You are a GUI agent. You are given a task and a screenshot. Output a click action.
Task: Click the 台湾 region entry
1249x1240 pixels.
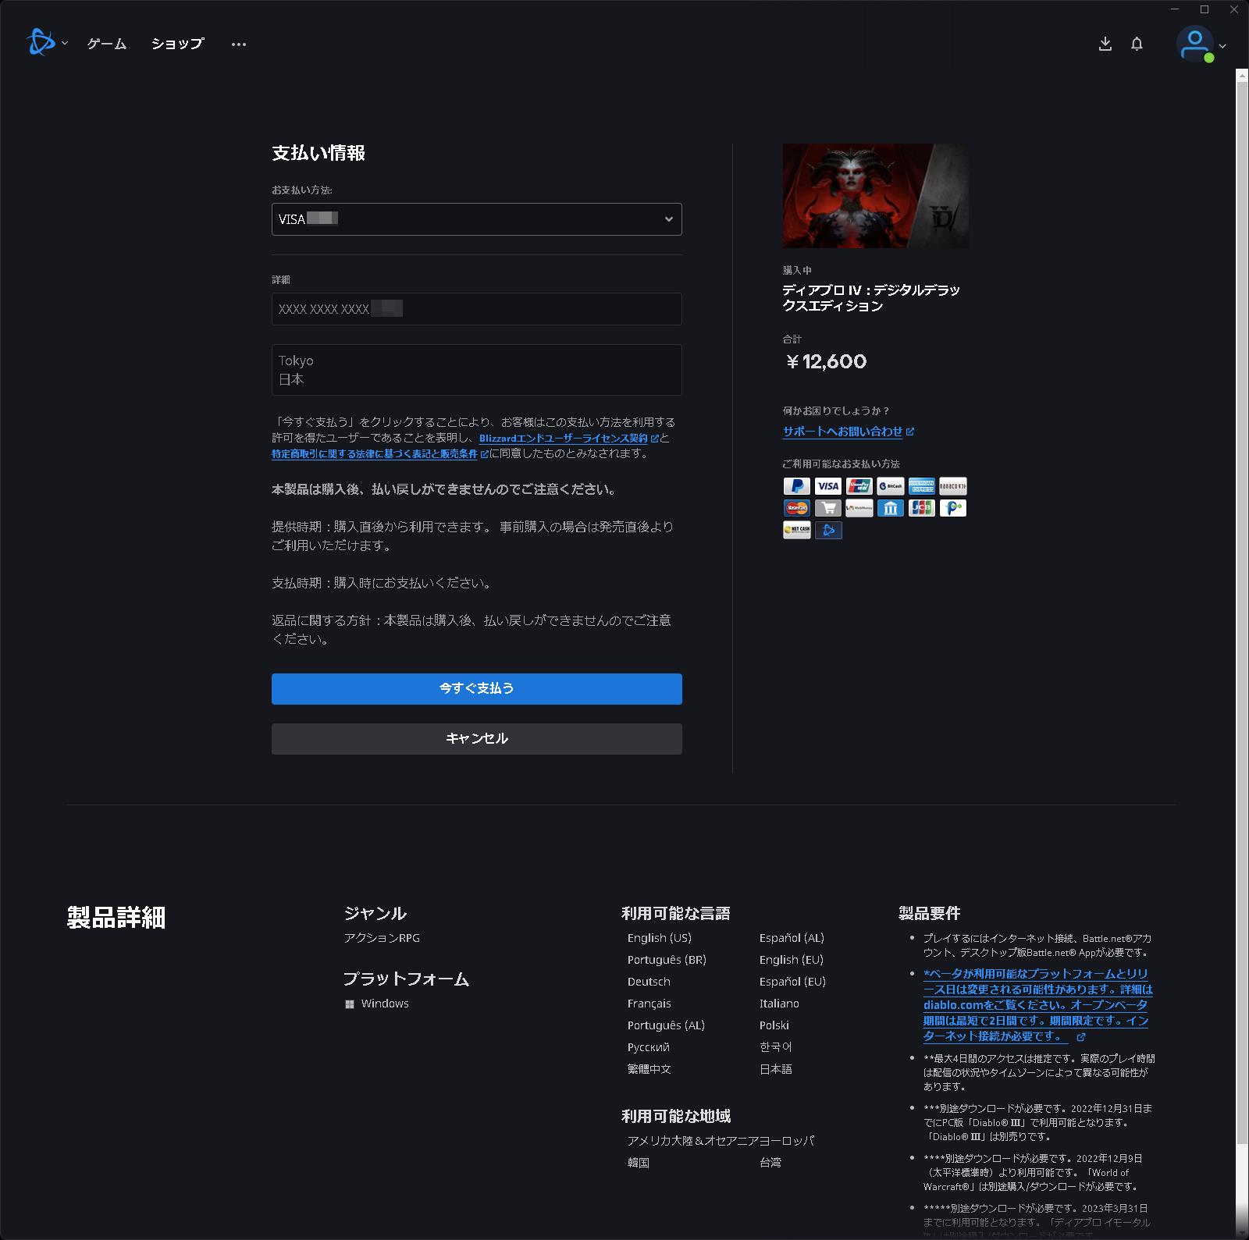pos(770,1163)
